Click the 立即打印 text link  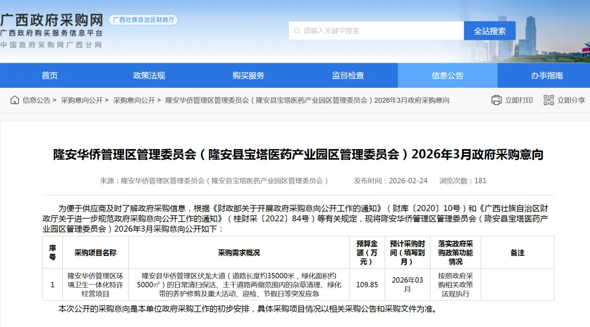(519, 100)
